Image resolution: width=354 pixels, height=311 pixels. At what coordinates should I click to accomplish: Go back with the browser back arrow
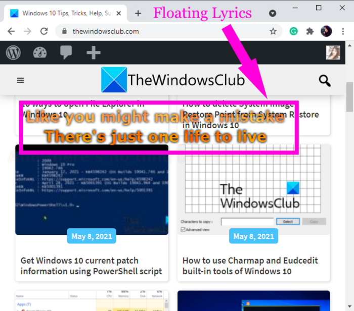coord(11,31)
